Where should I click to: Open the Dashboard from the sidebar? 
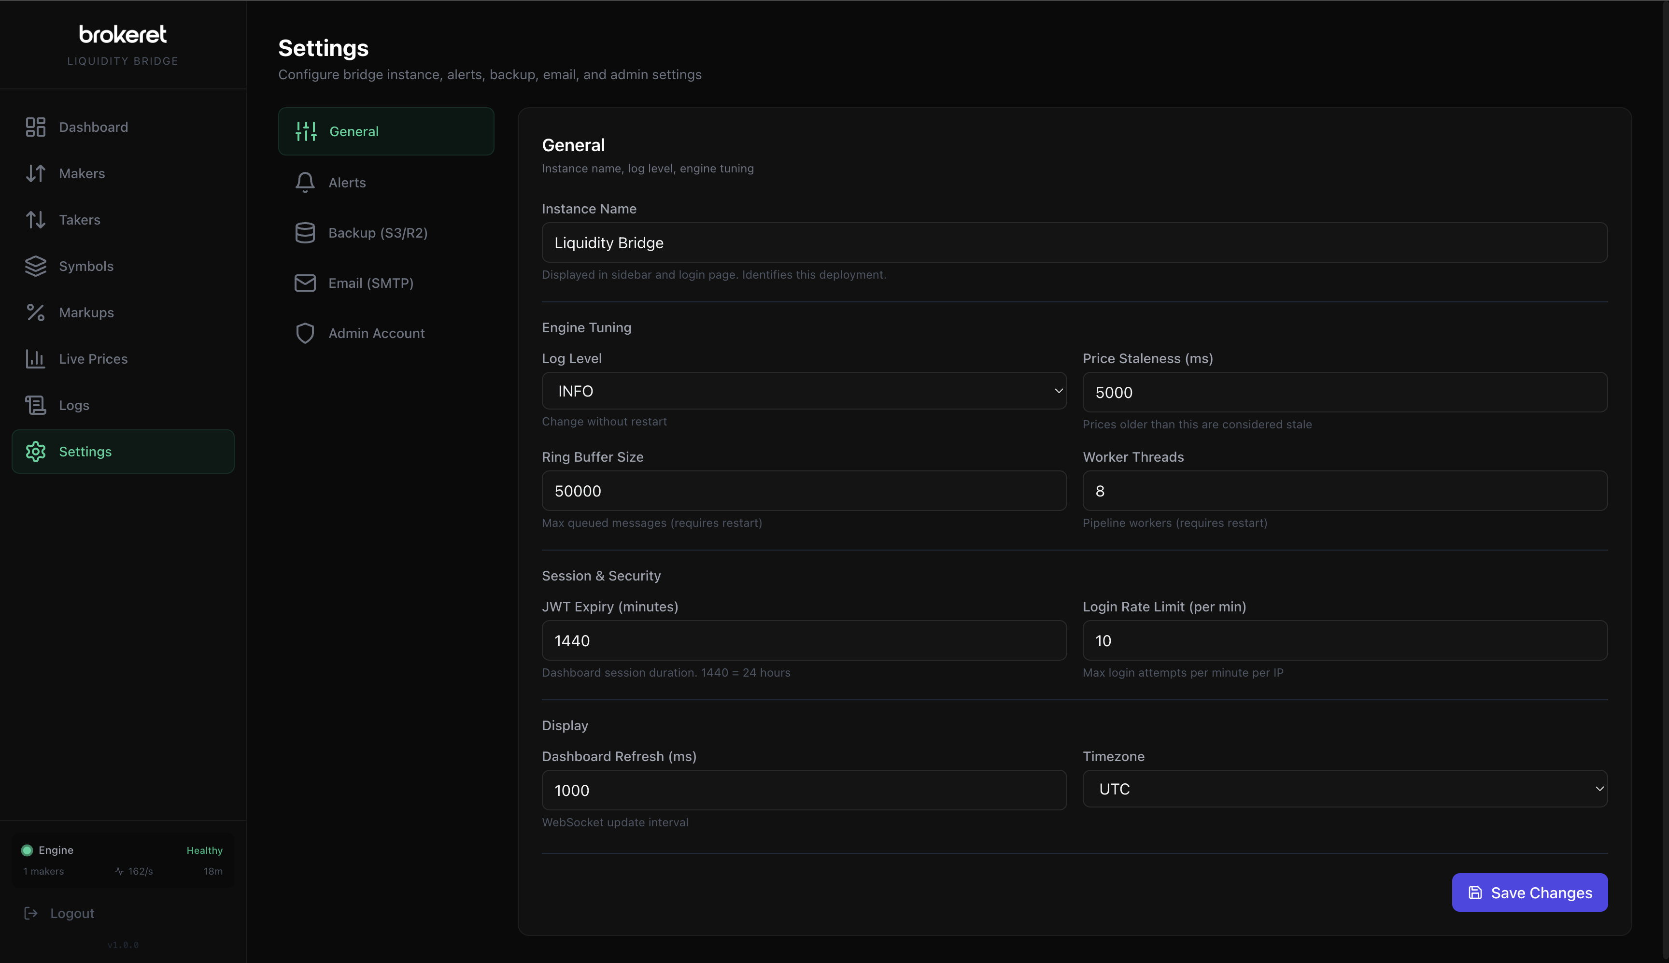pyautogui.click(x=36, y=127)
